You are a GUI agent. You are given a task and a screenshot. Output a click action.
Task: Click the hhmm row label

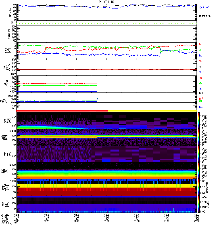click(x=4, y=221)
